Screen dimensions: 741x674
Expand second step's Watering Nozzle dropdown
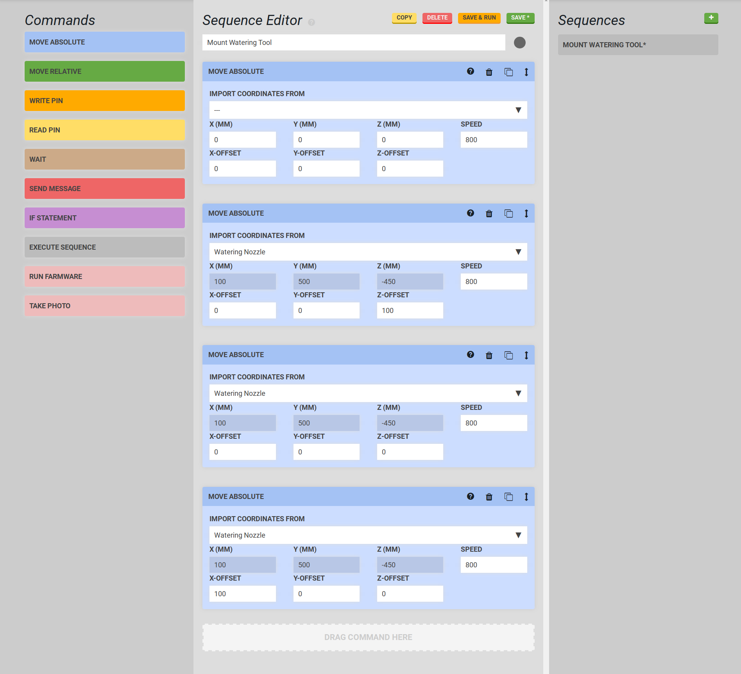point(368,252)
